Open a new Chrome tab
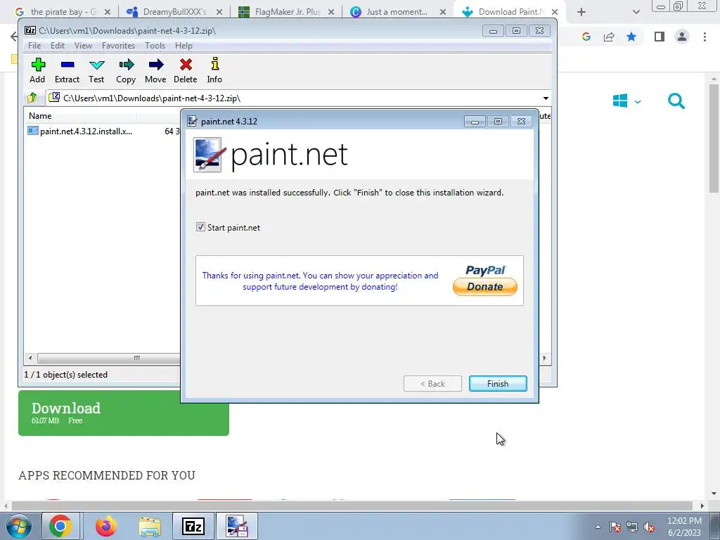 (581, 12)
